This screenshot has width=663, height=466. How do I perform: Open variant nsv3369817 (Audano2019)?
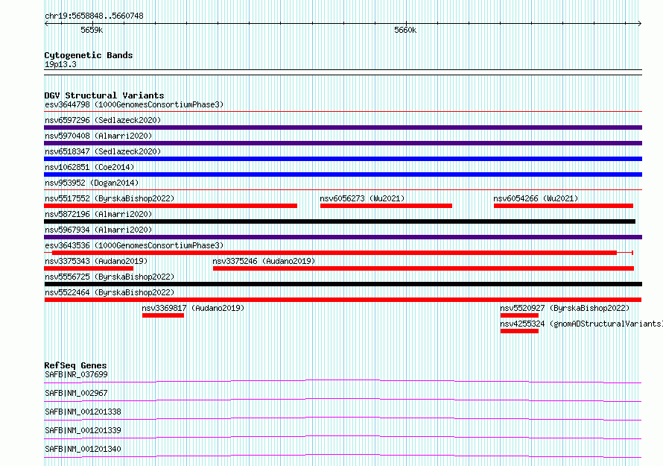click(x=193, y=308)
